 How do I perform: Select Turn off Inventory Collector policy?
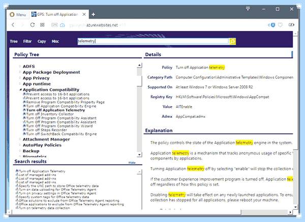(x=50, y=114)
